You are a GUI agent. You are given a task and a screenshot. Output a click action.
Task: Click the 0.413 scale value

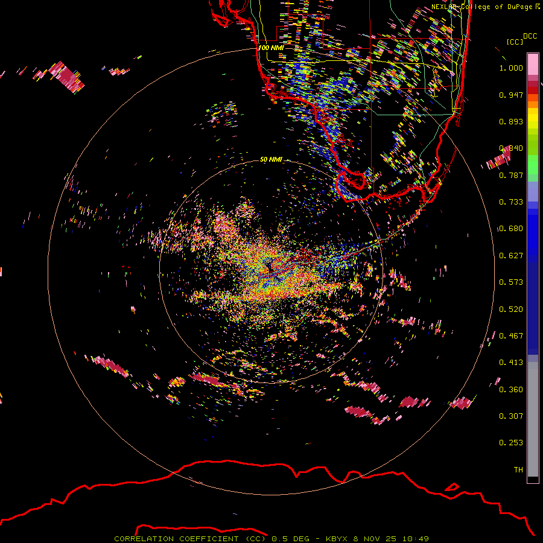click(x=511, y=363)
